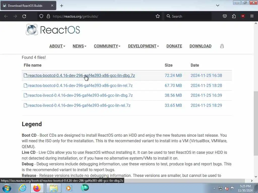Image resolution: width=258 pixels, height=193 pixels.
Task: Expand the NEWS menu
Action: [x=79, y=46]
